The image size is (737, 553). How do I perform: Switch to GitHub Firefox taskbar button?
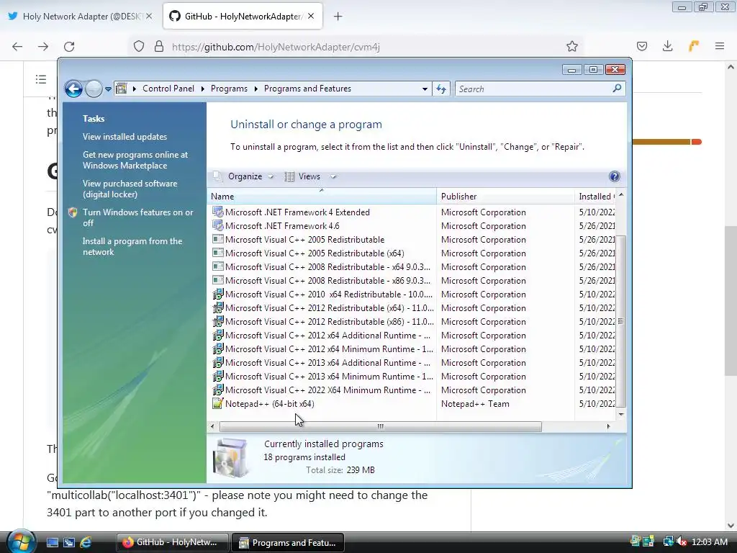tap(172, 542)
